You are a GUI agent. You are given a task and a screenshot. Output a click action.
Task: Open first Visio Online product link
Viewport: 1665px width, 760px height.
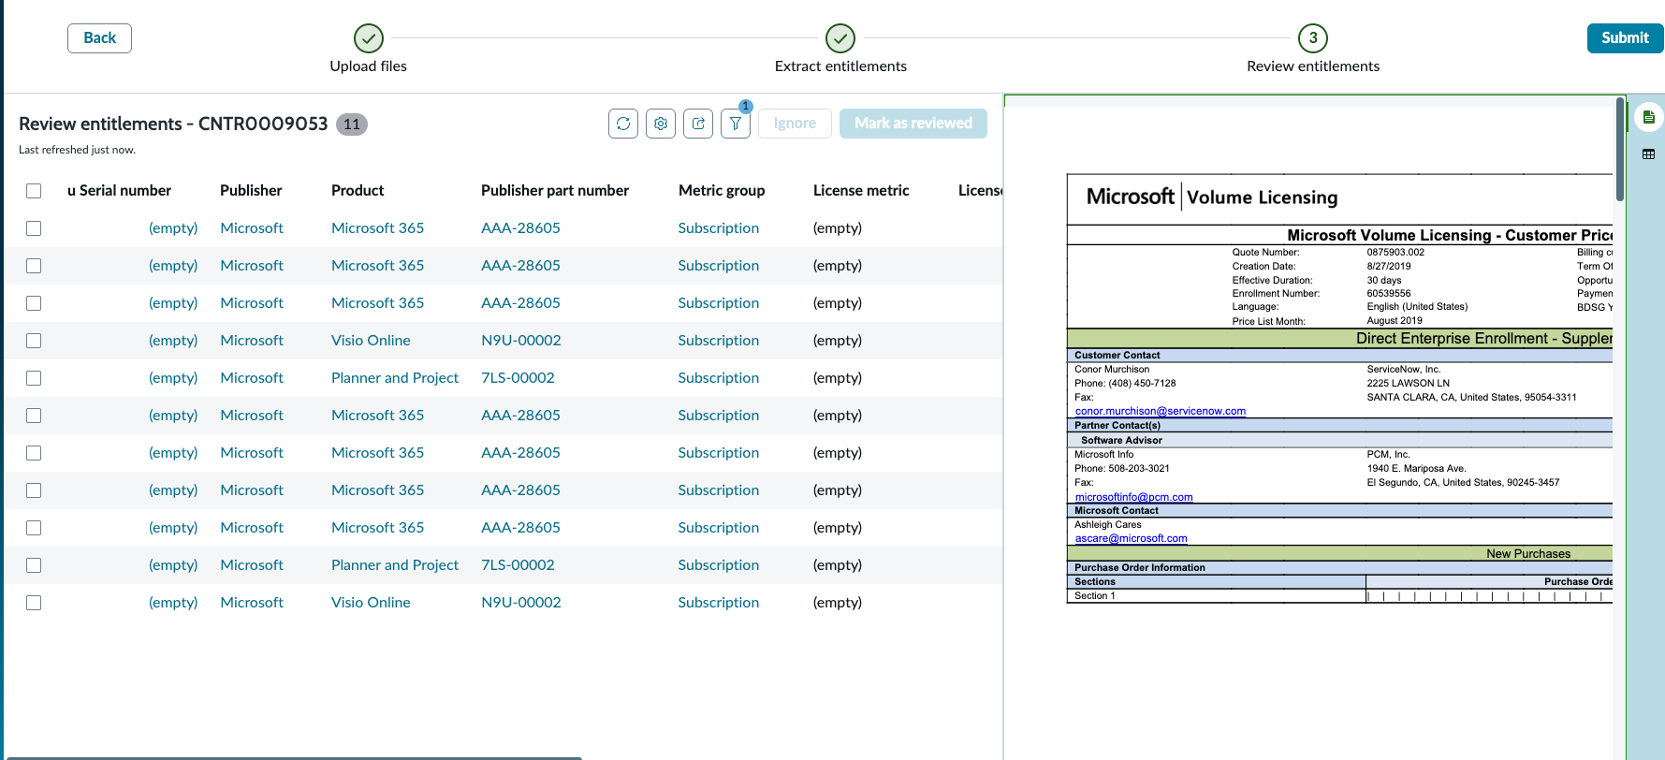(x=371, y=341)
